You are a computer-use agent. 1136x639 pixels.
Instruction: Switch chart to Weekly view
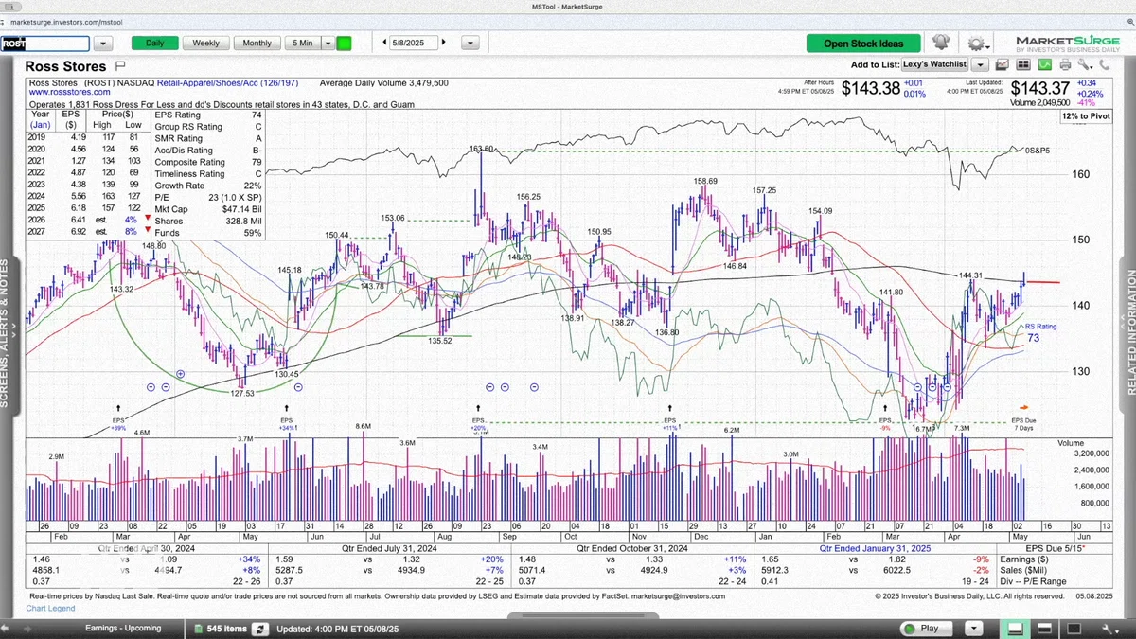206,43
